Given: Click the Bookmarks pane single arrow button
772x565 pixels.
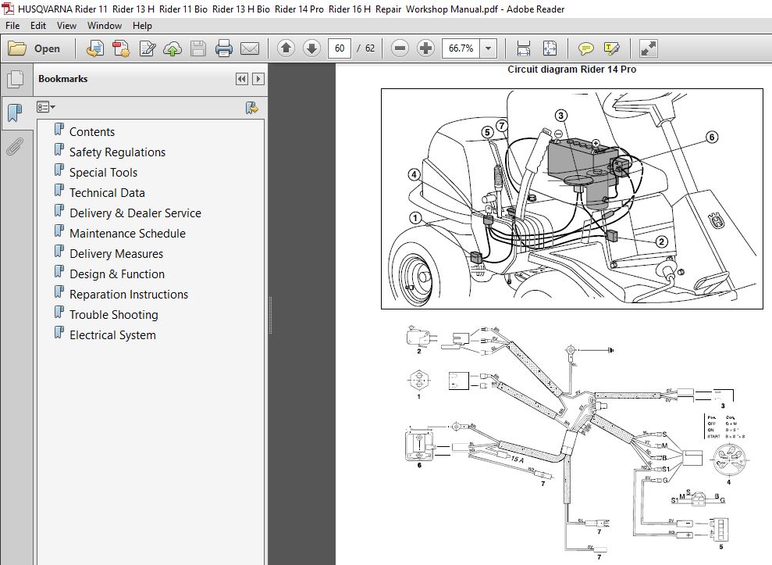Looking at the screenshot, I should (x=258, y=79).
